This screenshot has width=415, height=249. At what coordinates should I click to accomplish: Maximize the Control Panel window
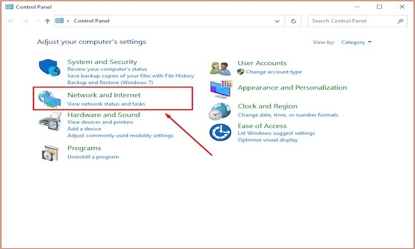(380, 7)
